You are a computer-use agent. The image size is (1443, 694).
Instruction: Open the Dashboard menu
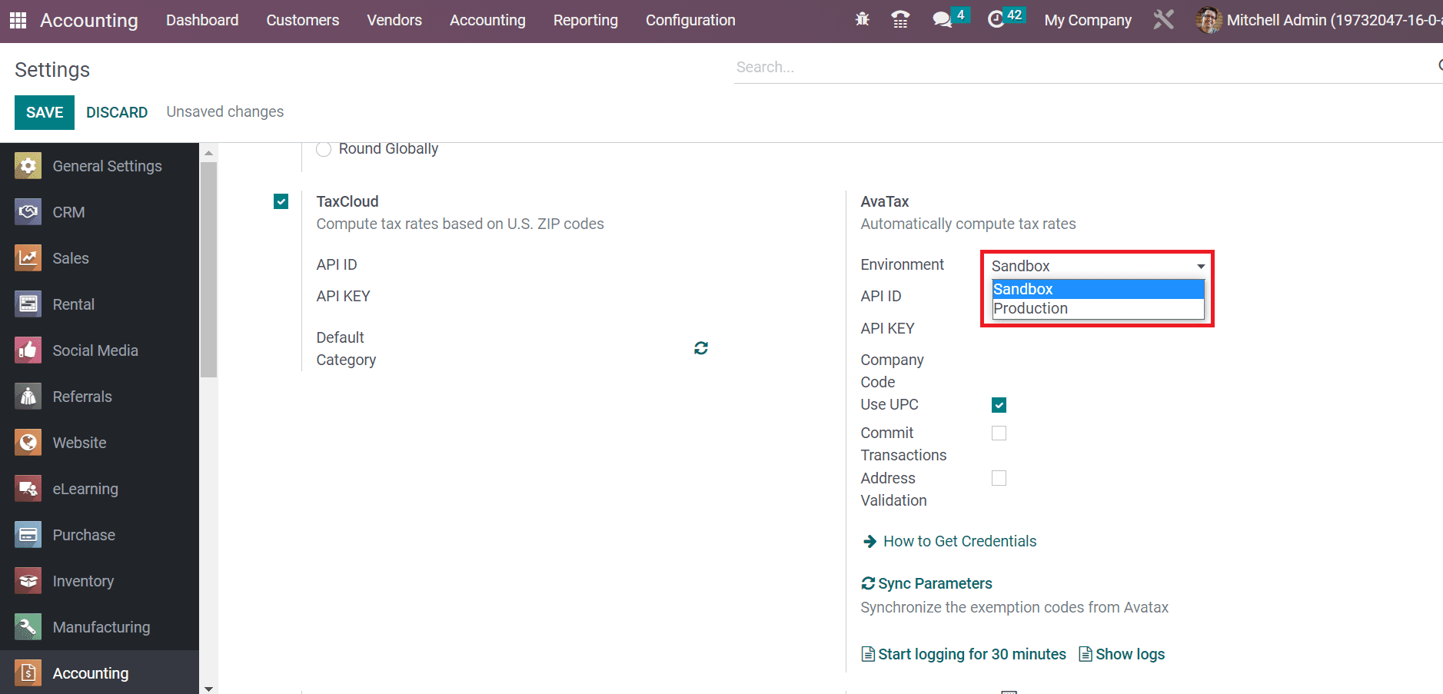click(202, 20)
